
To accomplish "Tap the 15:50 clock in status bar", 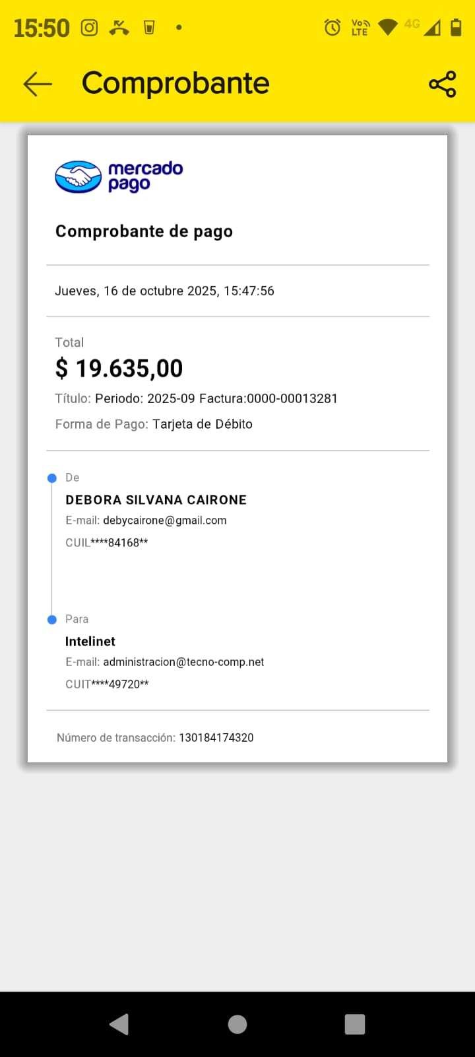I will click(42, 28).
